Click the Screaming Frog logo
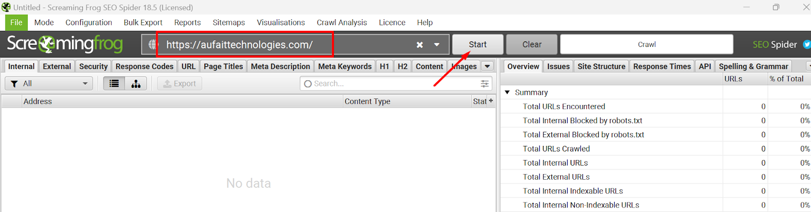Viewport: 811px width, 212px height. tap(64, 44)
